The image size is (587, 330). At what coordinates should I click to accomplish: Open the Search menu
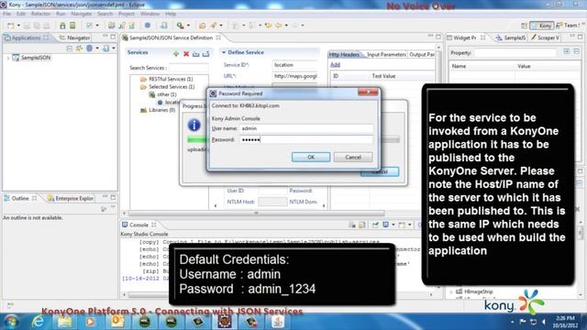pos(105,14)
